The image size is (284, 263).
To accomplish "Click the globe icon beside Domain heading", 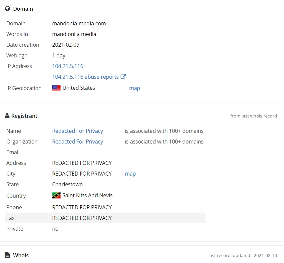I will point(7,9).
